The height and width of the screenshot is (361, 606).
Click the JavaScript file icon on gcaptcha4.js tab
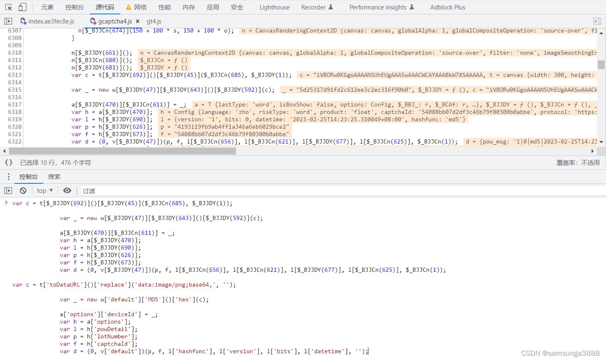pos(93,21)
